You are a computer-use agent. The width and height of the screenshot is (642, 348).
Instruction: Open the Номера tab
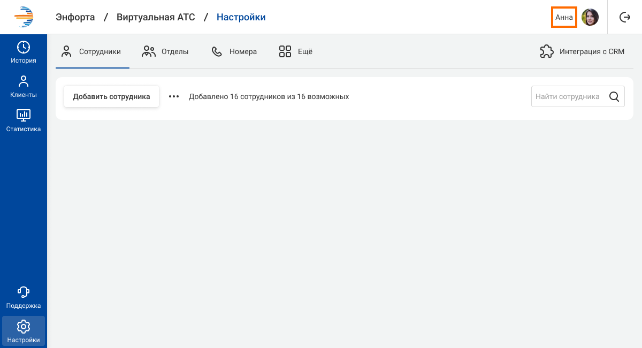tap(234, 52)
